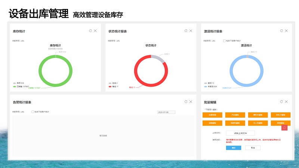
Task: Download the 无人机模板 import template
Action: click(x=258, y=122)
